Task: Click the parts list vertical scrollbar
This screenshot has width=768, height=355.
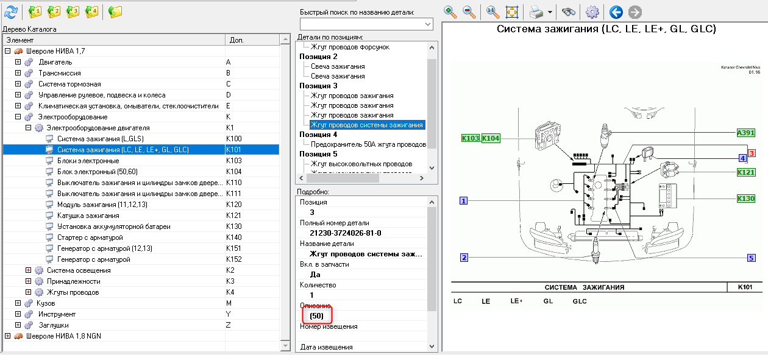Action: [432, 107]
